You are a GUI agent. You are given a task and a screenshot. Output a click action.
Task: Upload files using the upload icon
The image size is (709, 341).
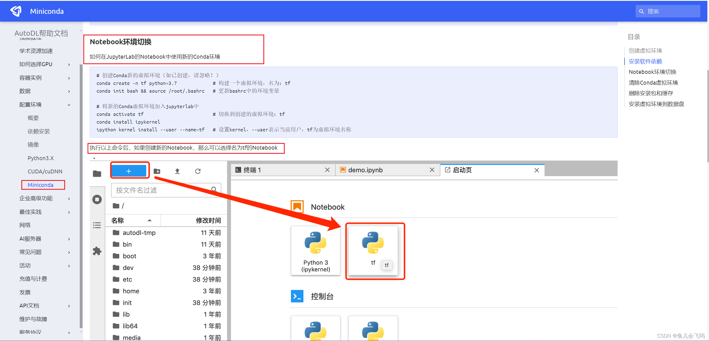177,171
